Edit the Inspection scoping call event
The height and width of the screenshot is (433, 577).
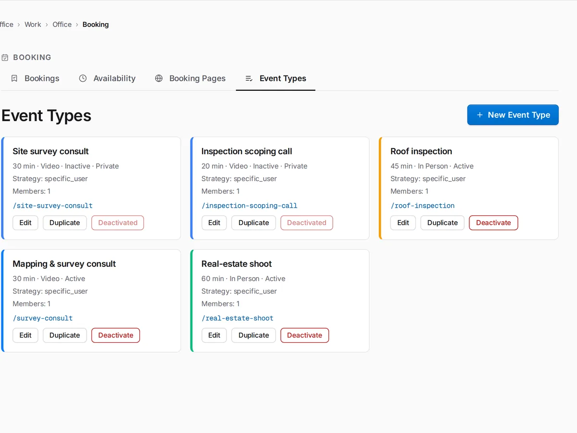click(214, 223)
